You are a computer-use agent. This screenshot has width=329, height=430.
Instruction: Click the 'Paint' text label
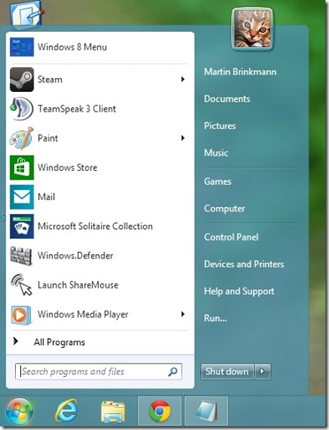[48, 138]
